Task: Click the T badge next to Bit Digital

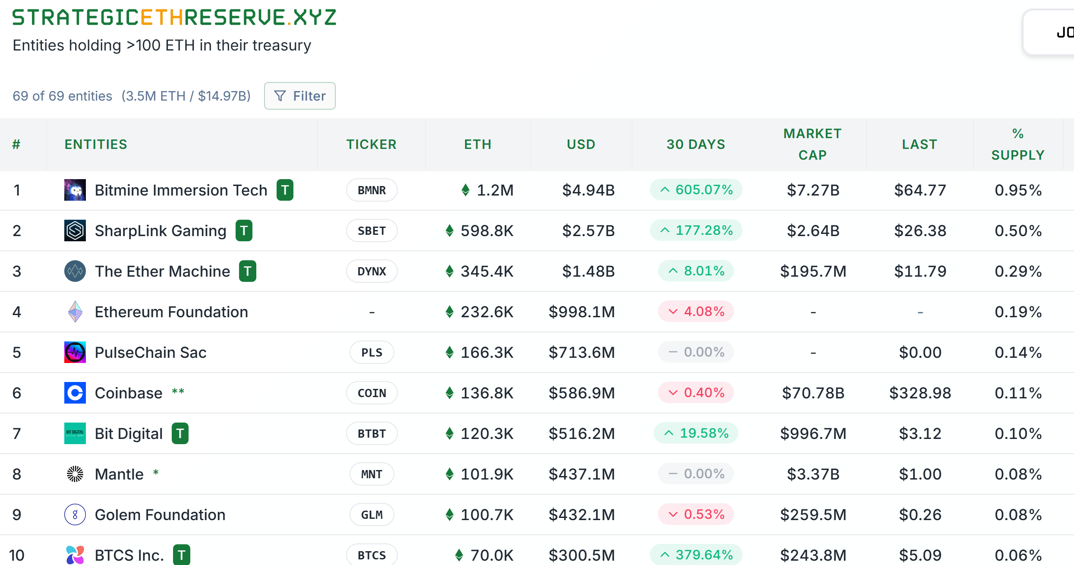Action: [x=180, y=433]
